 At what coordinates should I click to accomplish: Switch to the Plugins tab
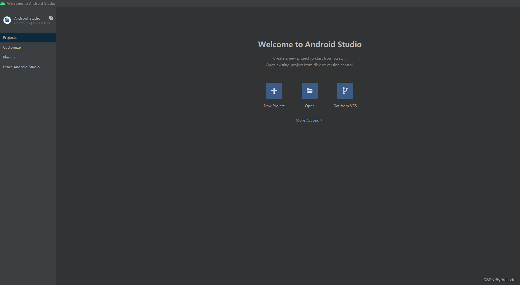[28, 57]
